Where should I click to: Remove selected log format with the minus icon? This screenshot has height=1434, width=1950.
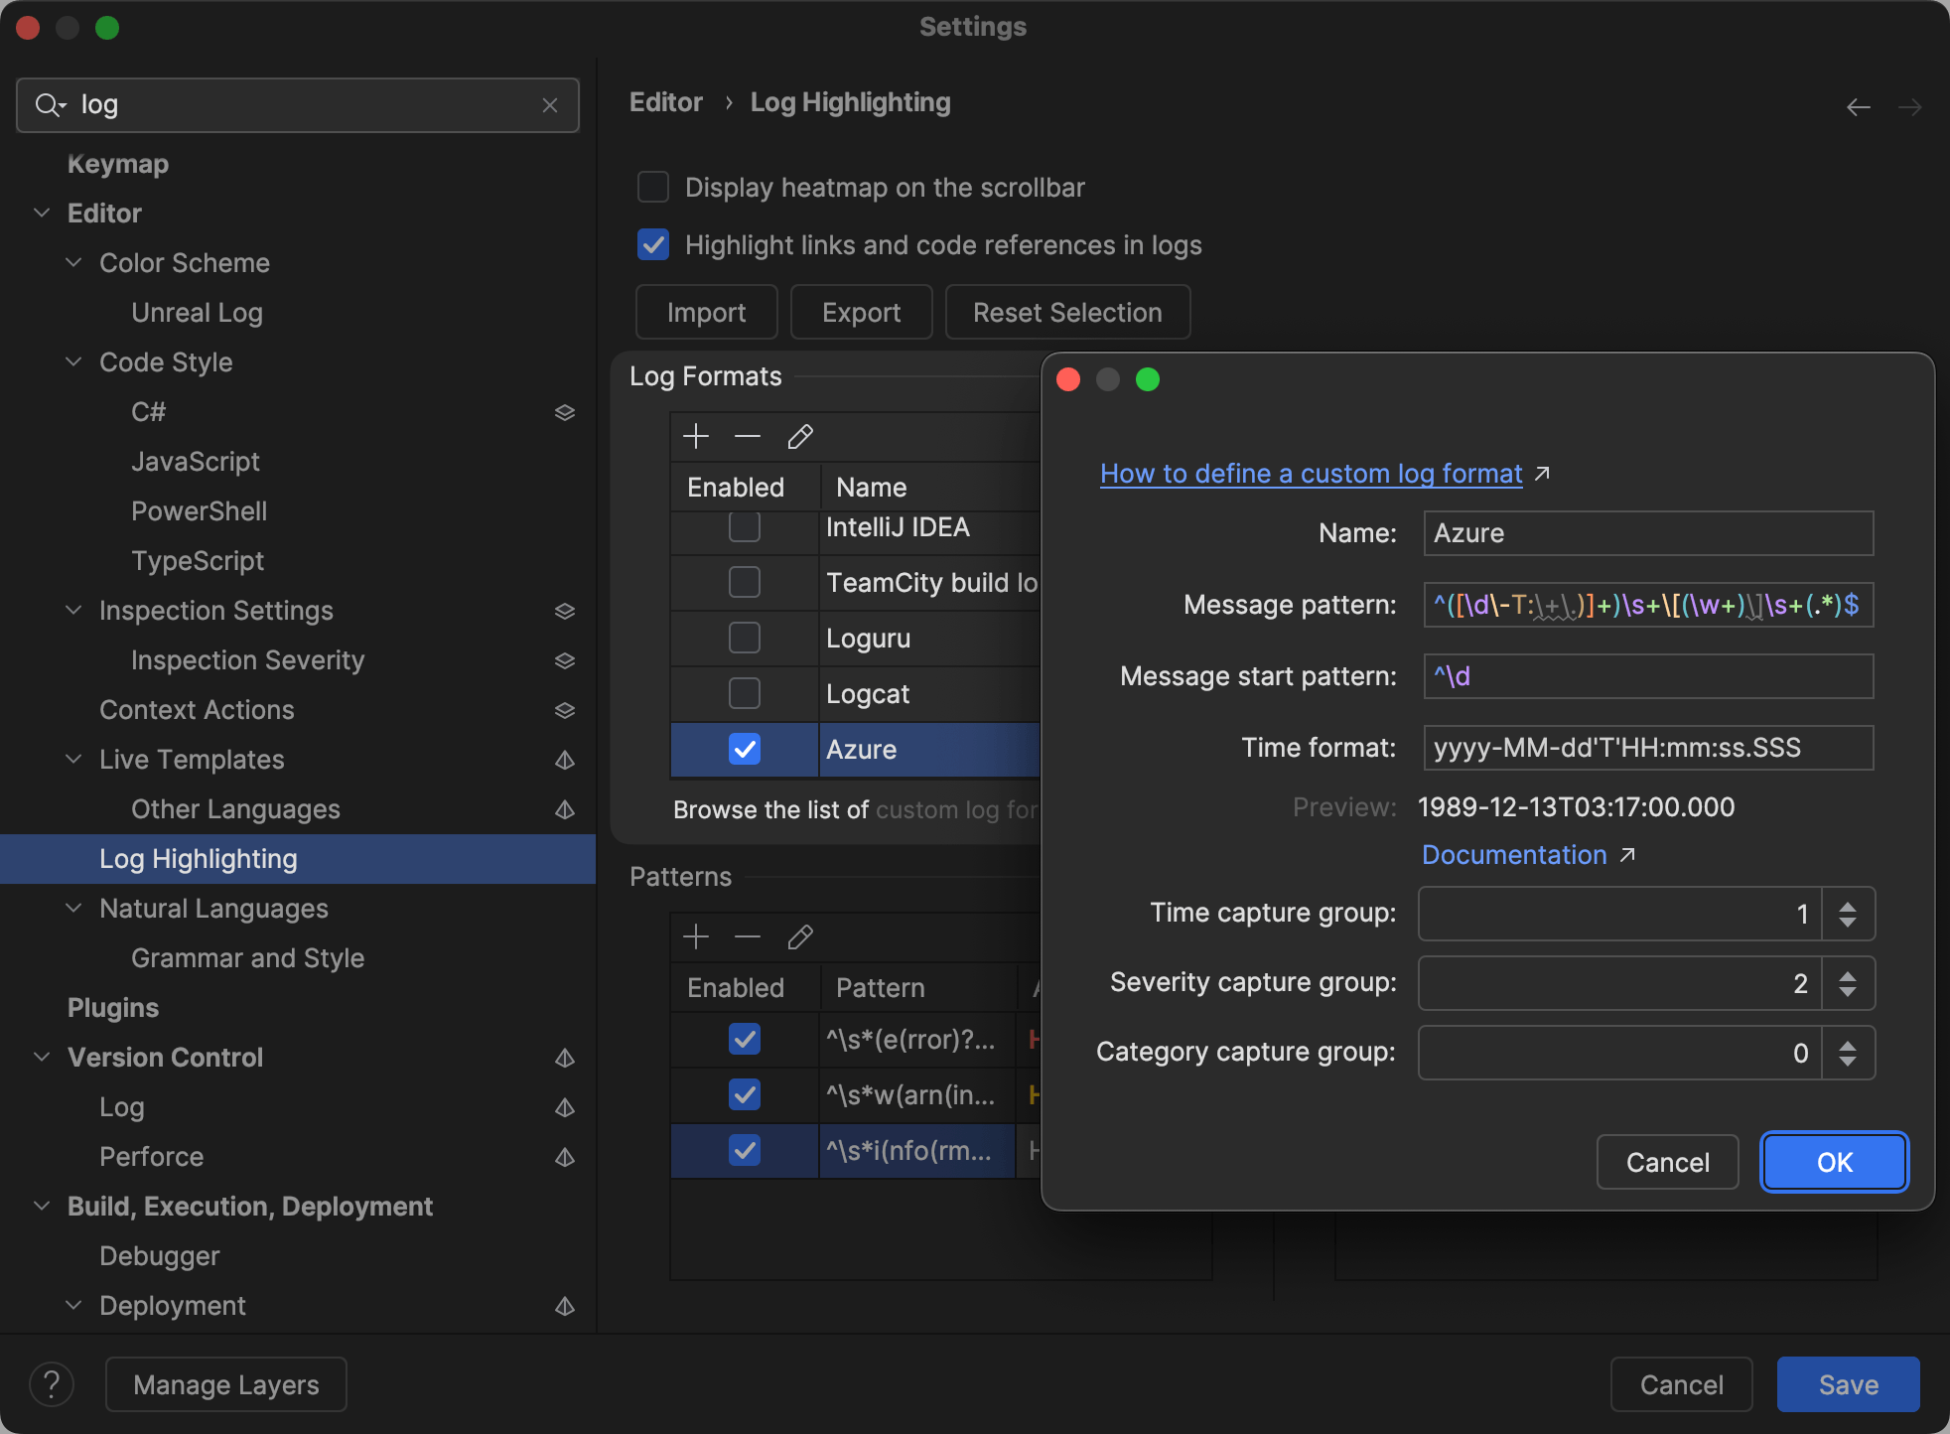click(748, 436)
